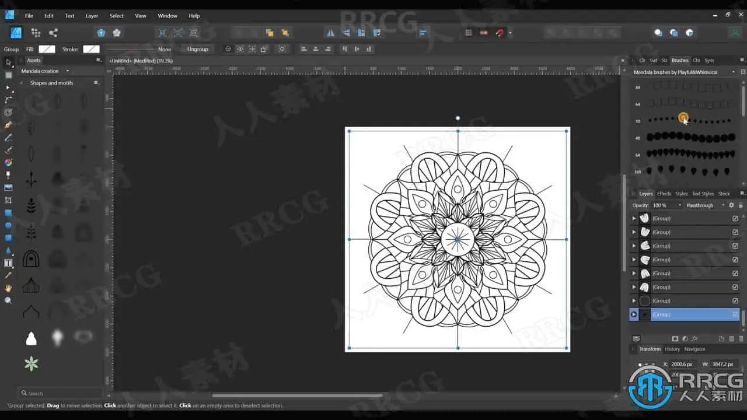Switch to the Effects tab
Image resolution: width=747 pixels, height=420 pixels.
[664, 194]
